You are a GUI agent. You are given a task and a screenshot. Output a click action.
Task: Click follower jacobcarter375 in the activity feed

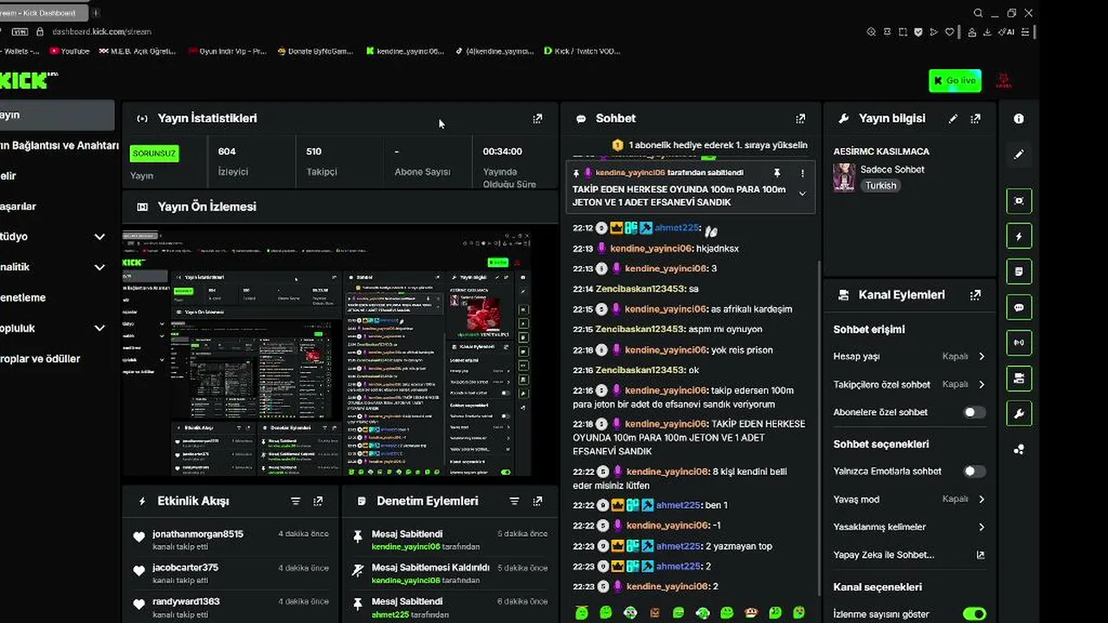coord(185,568)
